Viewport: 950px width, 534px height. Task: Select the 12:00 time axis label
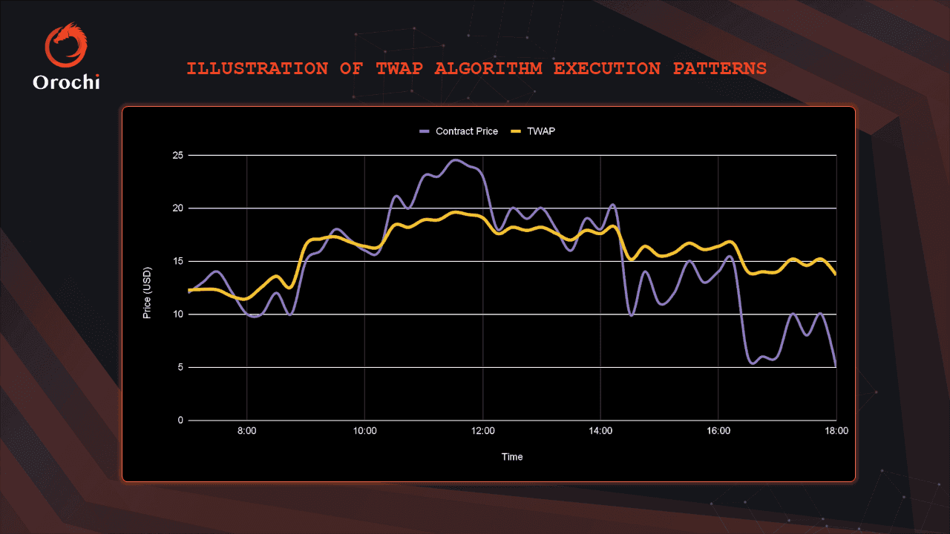coord(482,430)
